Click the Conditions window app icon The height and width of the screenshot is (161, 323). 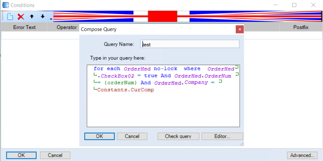point(5,5)
